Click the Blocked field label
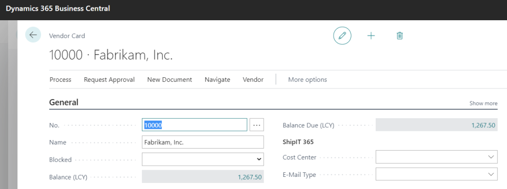 point(60,160)
